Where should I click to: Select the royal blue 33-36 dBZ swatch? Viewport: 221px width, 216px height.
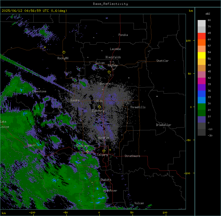pos(202,94)
